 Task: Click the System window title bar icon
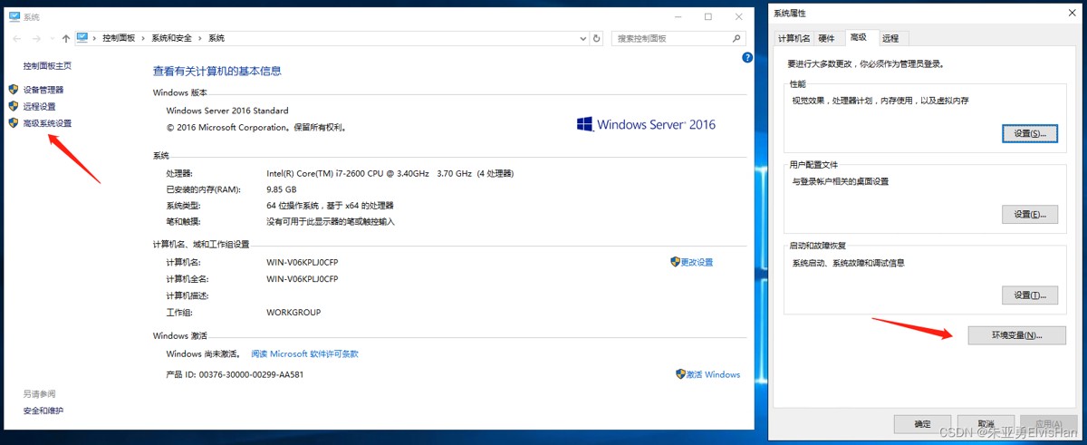[14, 16]
